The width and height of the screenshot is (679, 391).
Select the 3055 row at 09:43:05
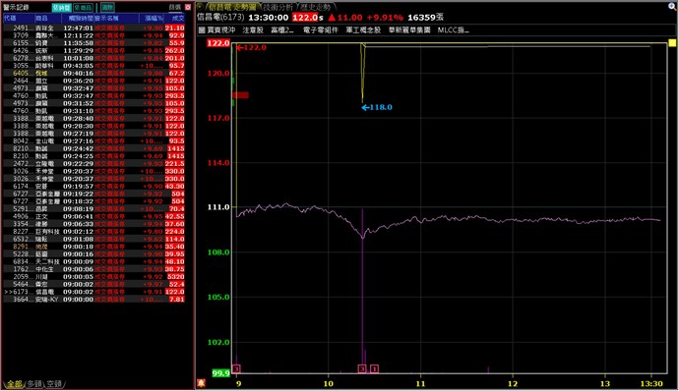point(93,66)
